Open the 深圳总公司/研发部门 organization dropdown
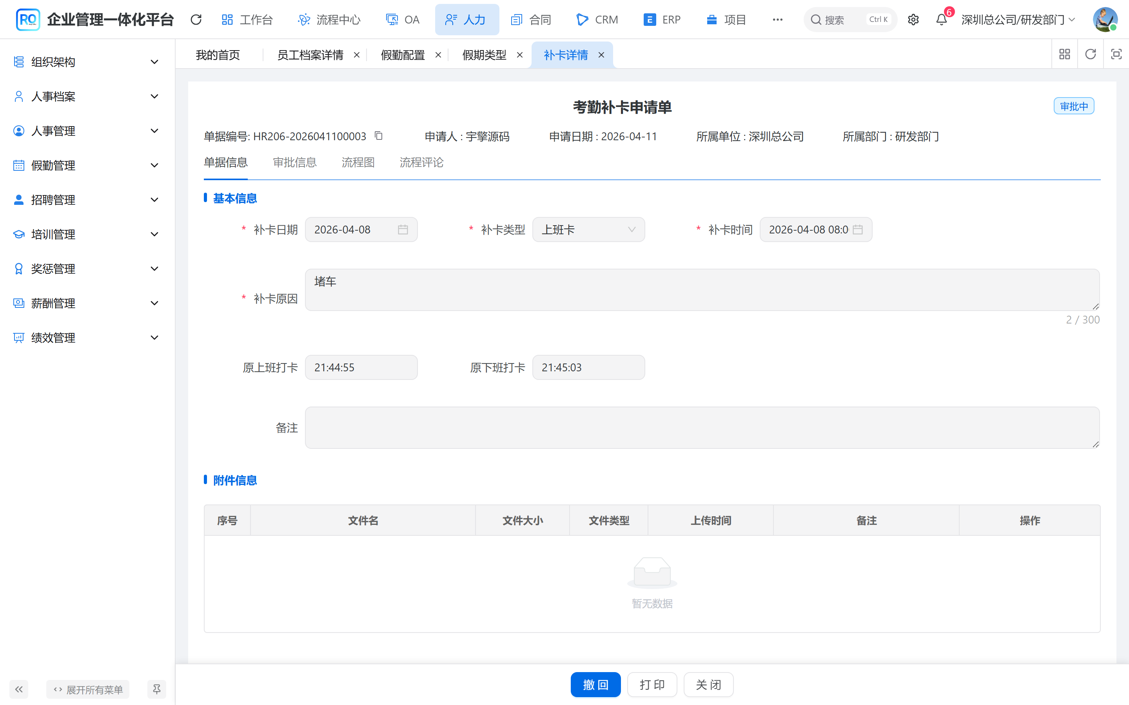The image size is (1129, 705). [1018, 20]
